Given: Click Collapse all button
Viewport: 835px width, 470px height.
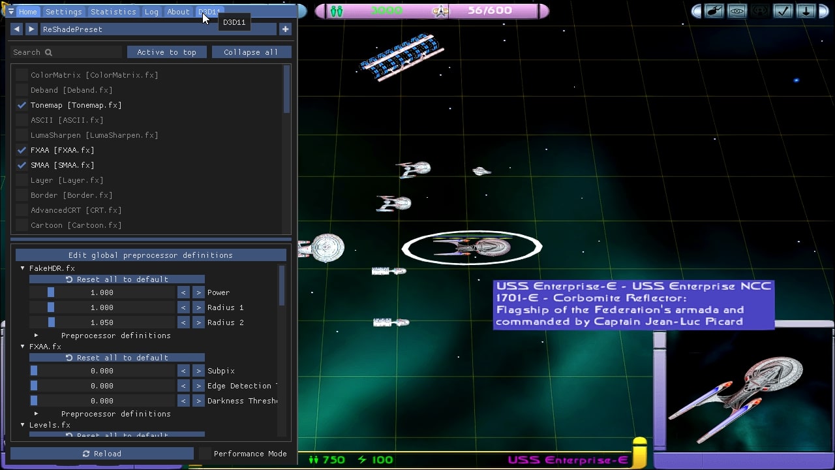Looking at the screenshot, I should [x=251, y=52].
